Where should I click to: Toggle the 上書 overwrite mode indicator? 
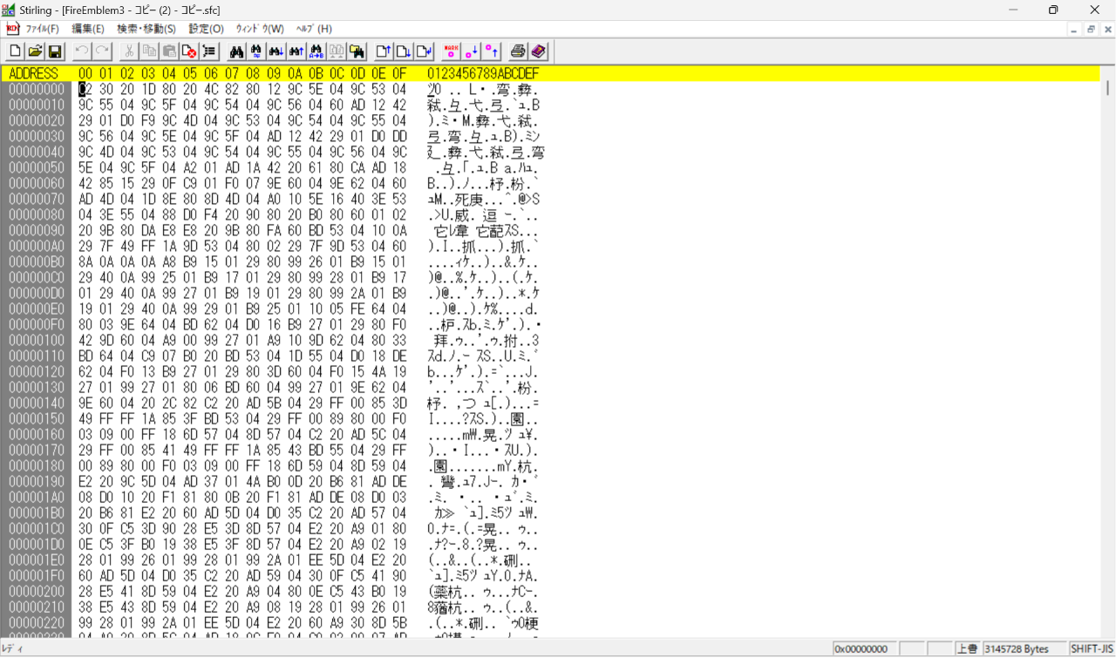click(967, 649)
